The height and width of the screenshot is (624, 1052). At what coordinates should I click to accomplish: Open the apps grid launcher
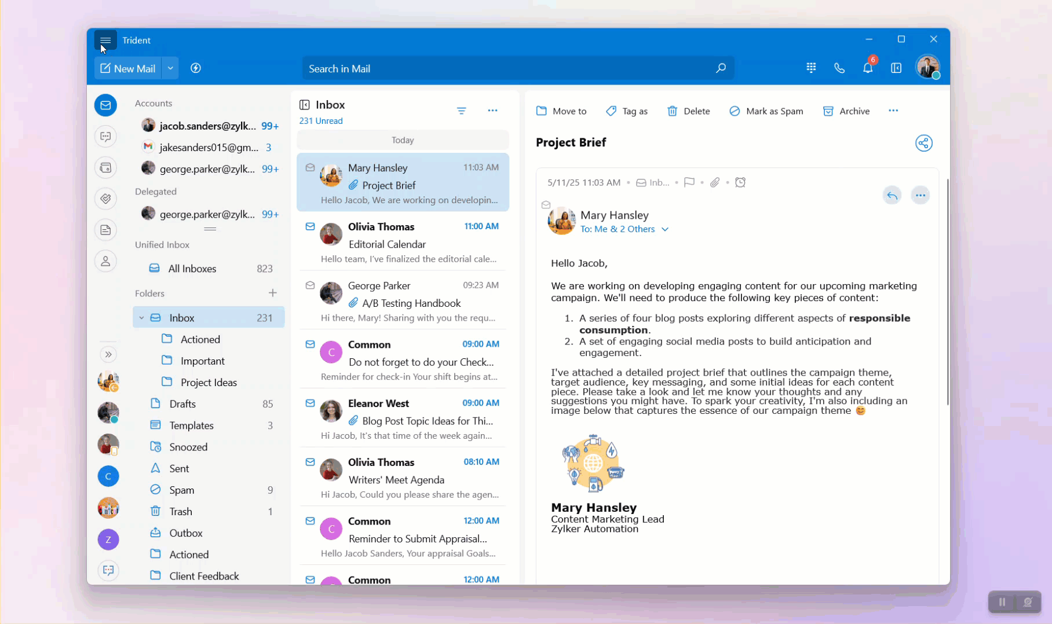[811, 68]
